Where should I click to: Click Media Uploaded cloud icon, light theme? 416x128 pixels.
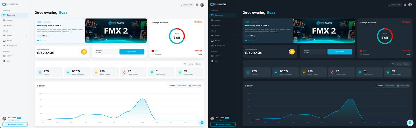point(68,73)
